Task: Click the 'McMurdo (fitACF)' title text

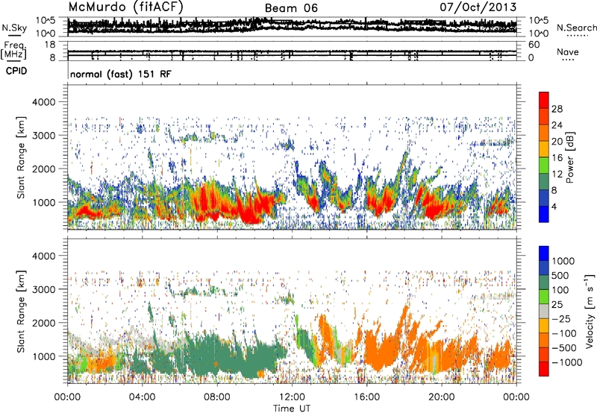Action: (x=125, y=7)
